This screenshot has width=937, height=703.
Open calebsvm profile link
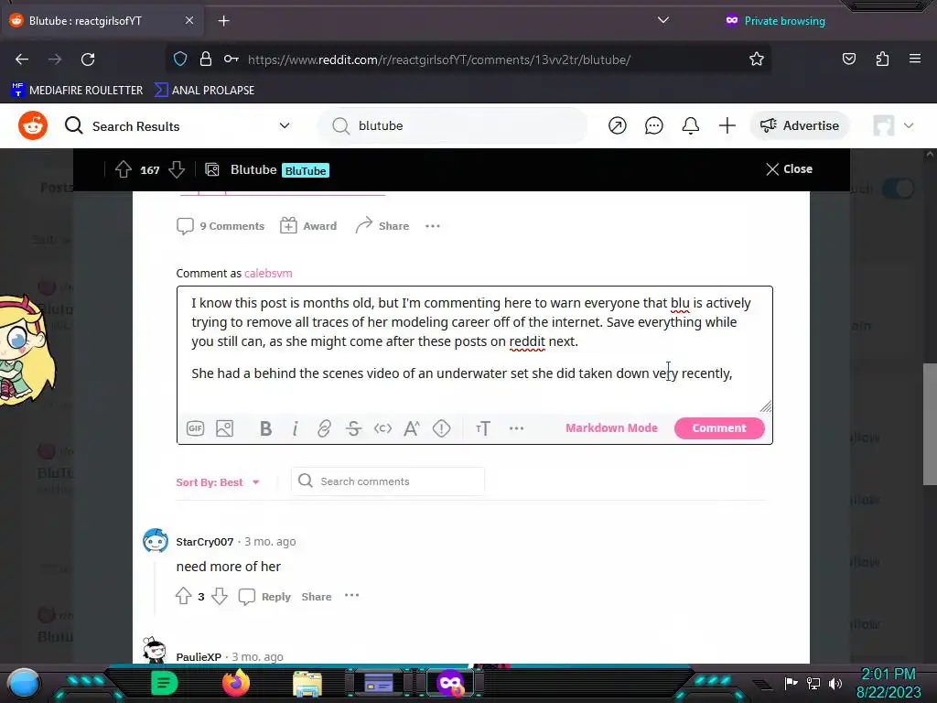(x=268, y=273)
